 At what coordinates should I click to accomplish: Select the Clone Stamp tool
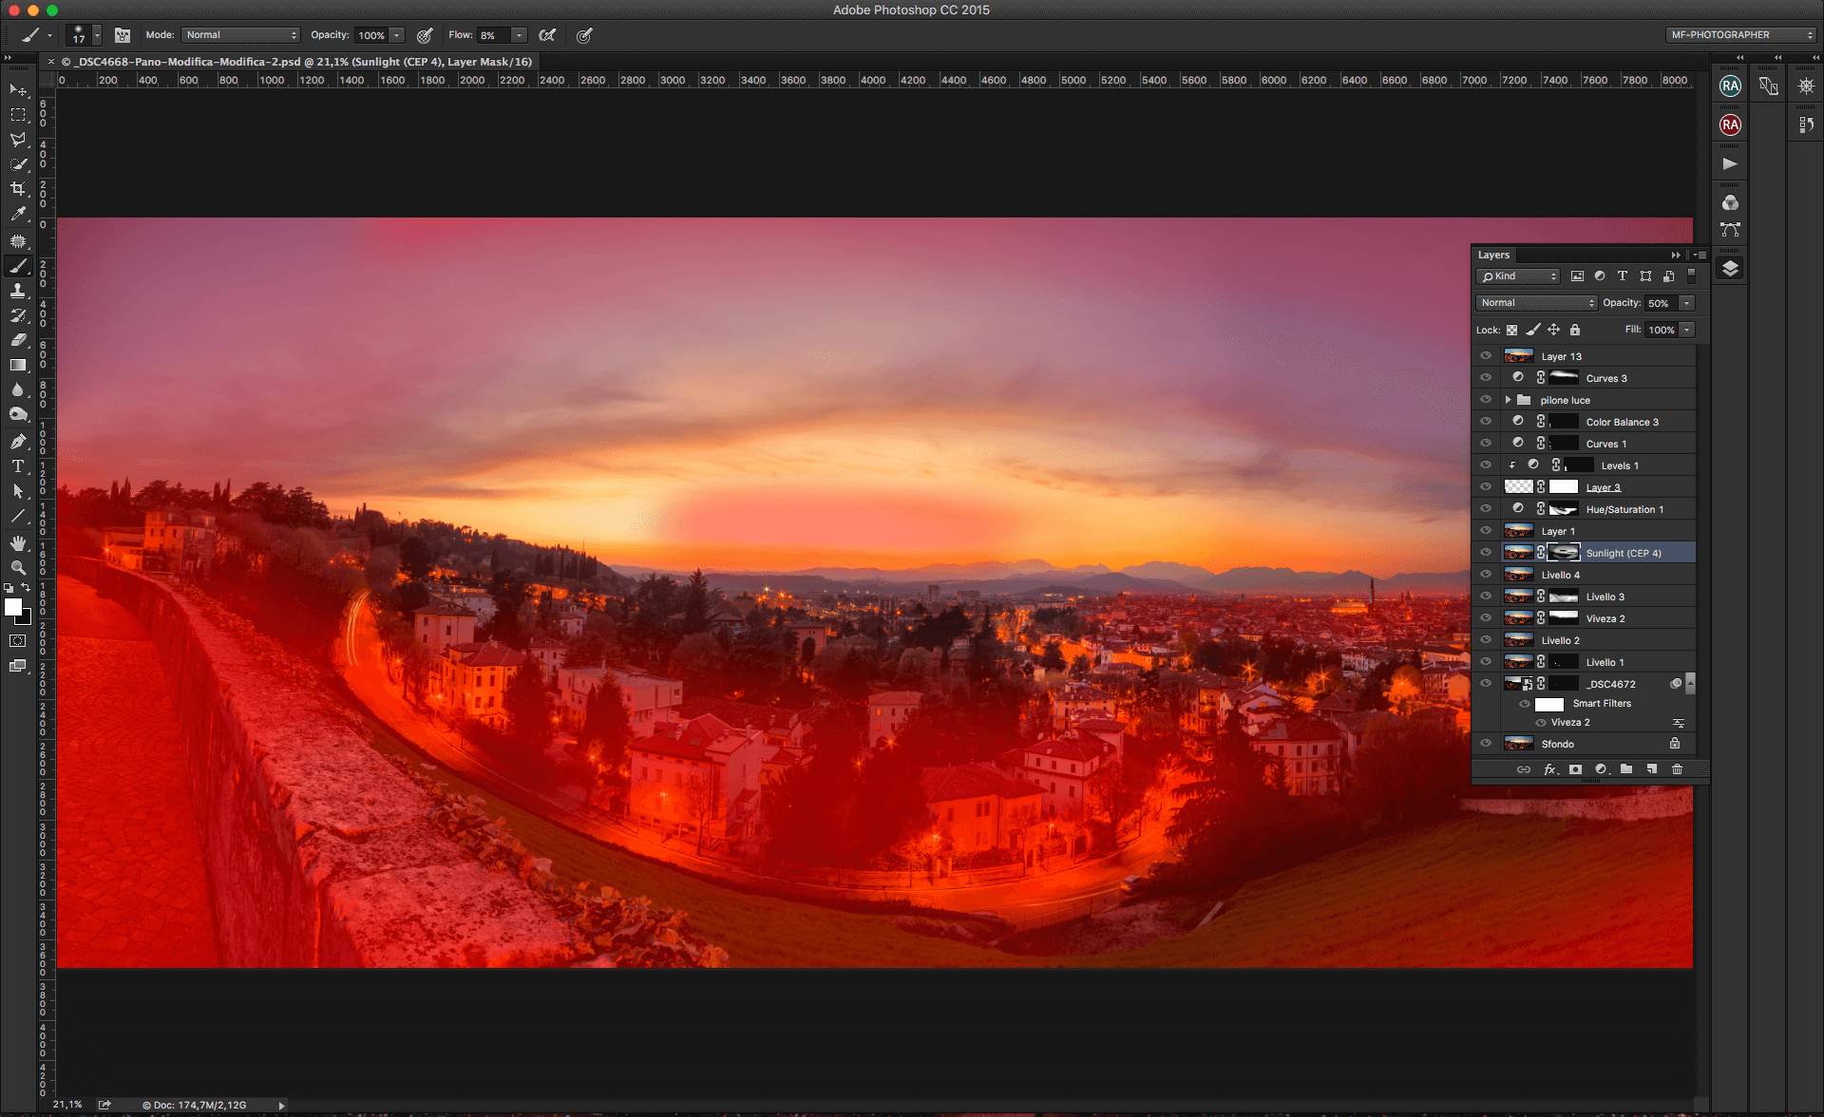(18, 291)
